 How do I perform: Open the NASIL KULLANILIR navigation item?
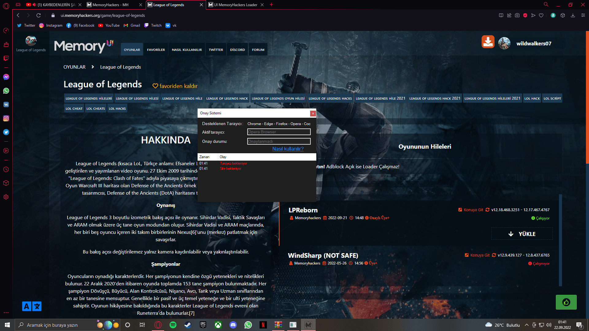(x=187, y=50)
